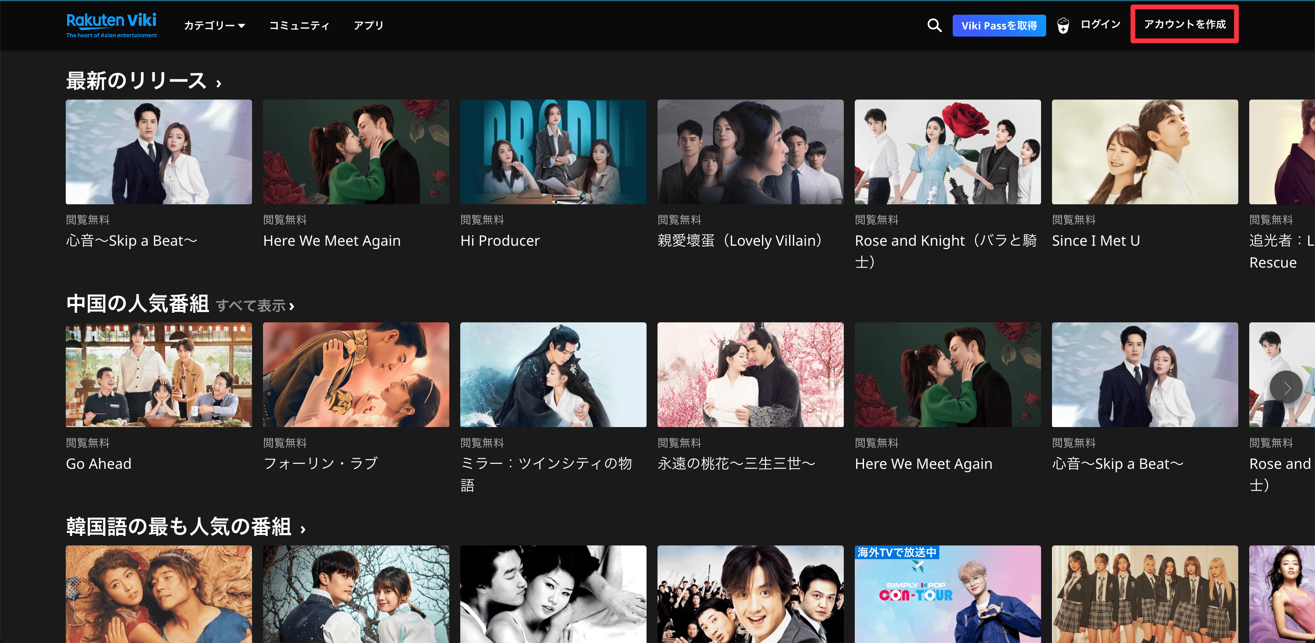Click the popcorn gift icon in header
1315x643 pixels.
(x=1063, y=26)
